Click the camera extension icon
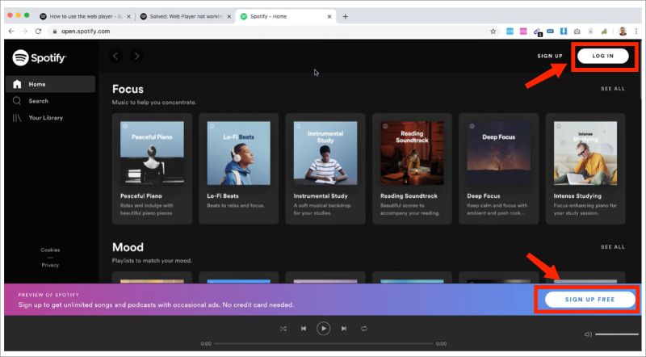 (x=577, y=31)
